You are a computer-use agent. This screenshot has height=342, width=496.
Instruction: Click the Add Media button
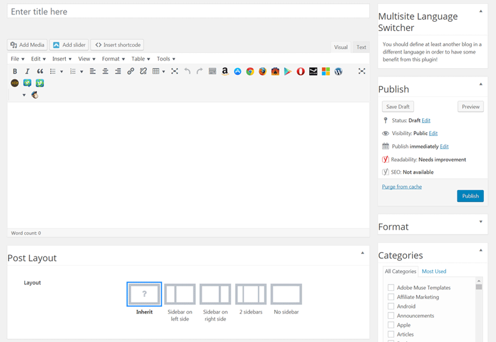pos(27,45)
